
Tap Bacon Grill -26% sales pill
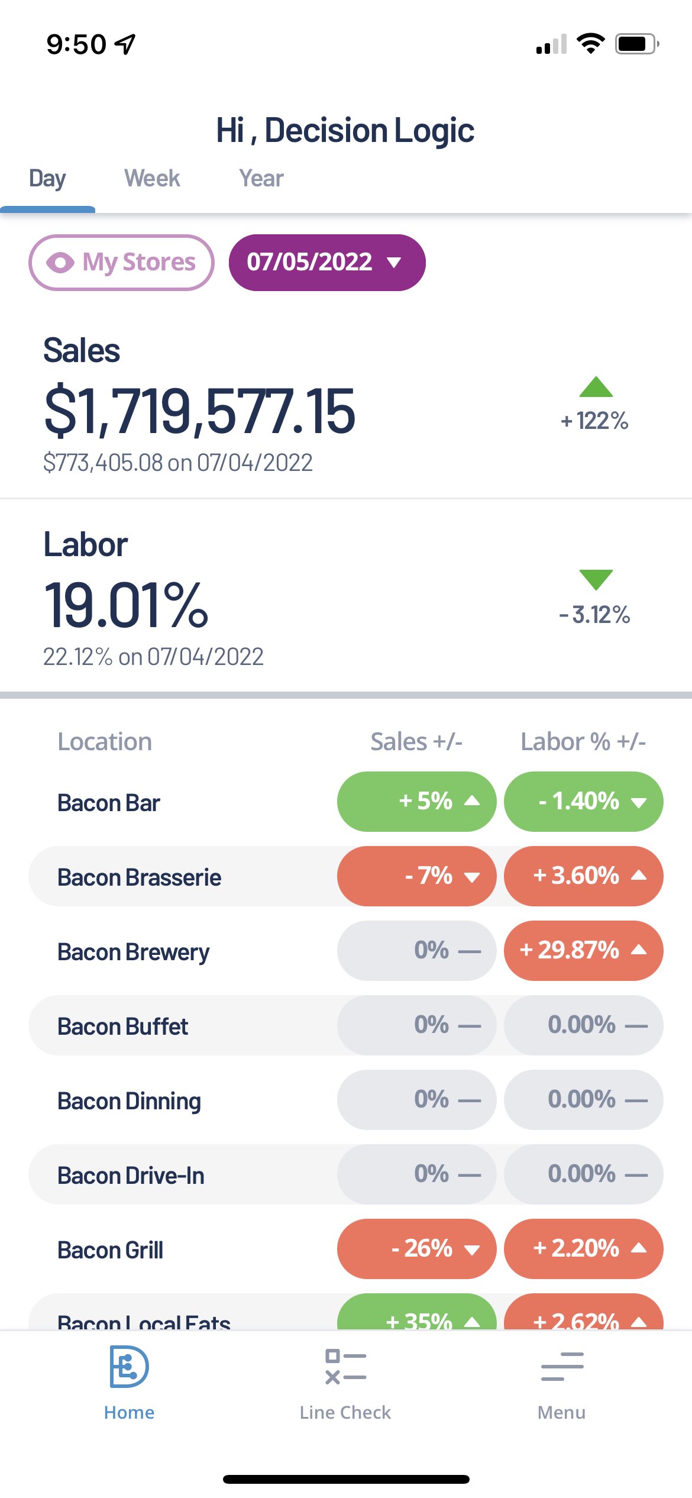point(416,1249)
